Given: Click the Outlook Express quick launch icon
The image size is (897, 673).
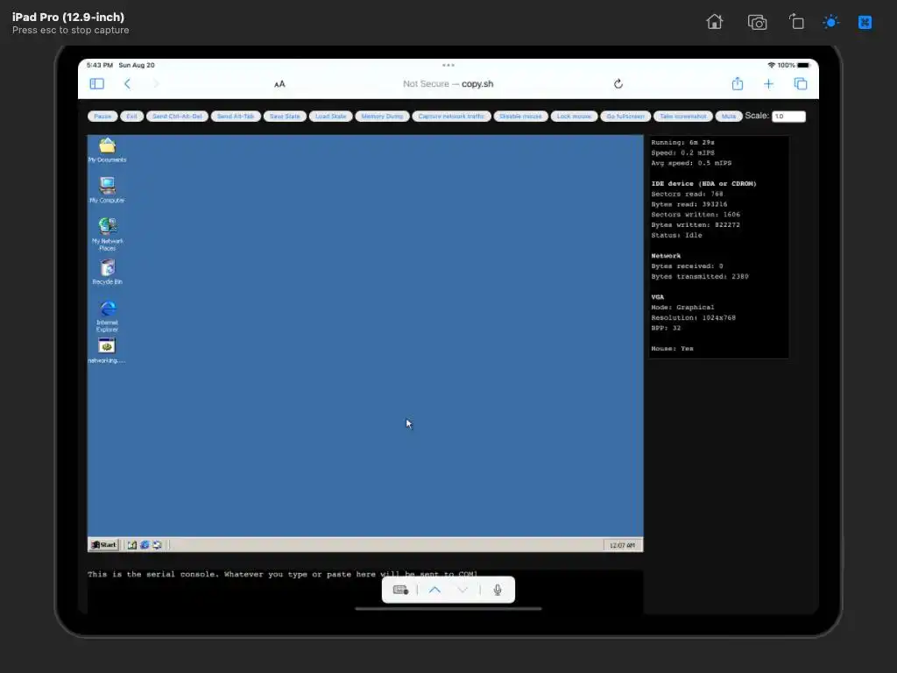Looking at the screenshot, I should point(157,545).
